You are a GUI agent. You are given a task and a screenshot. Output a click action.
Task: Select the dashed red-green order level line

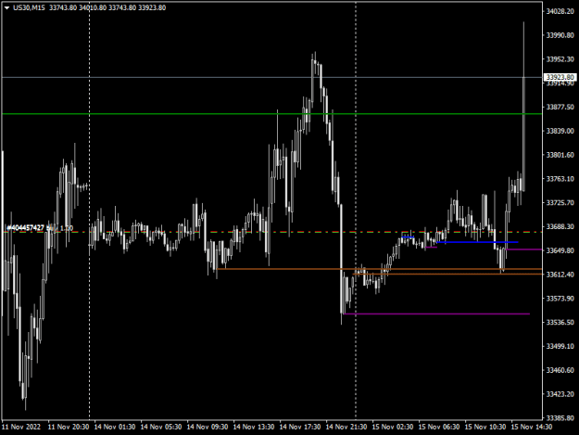point(271,232)
